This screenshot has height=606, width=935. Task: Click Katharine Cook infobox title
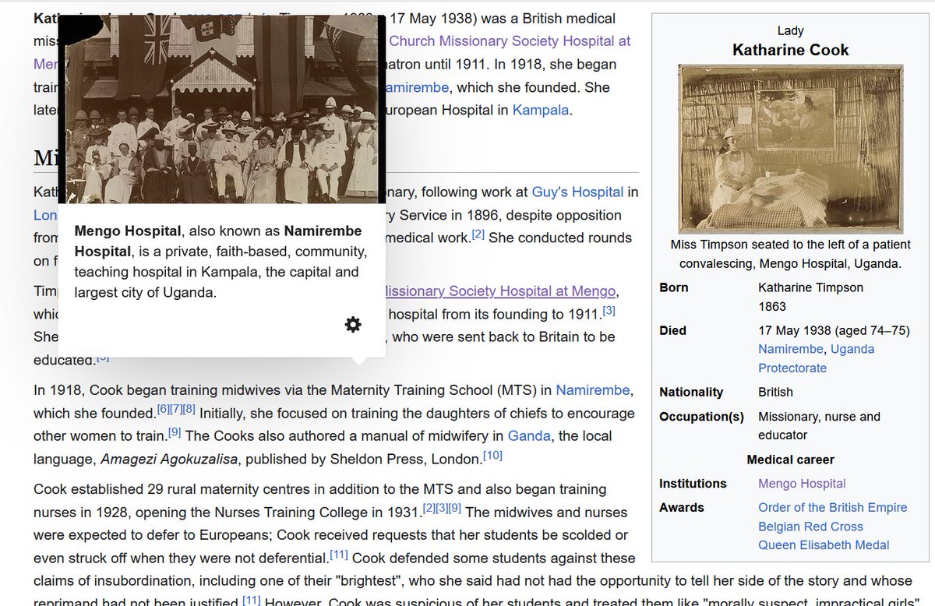click(x=791, y=50)
